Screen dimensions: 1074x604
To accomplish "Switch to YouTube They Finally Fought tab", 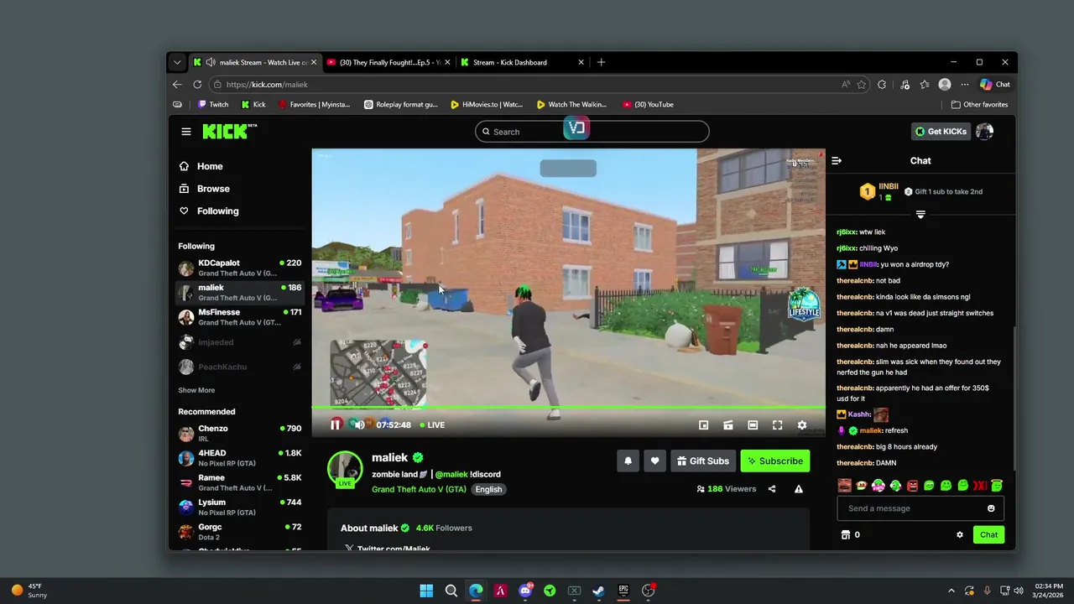I will 388,62.
